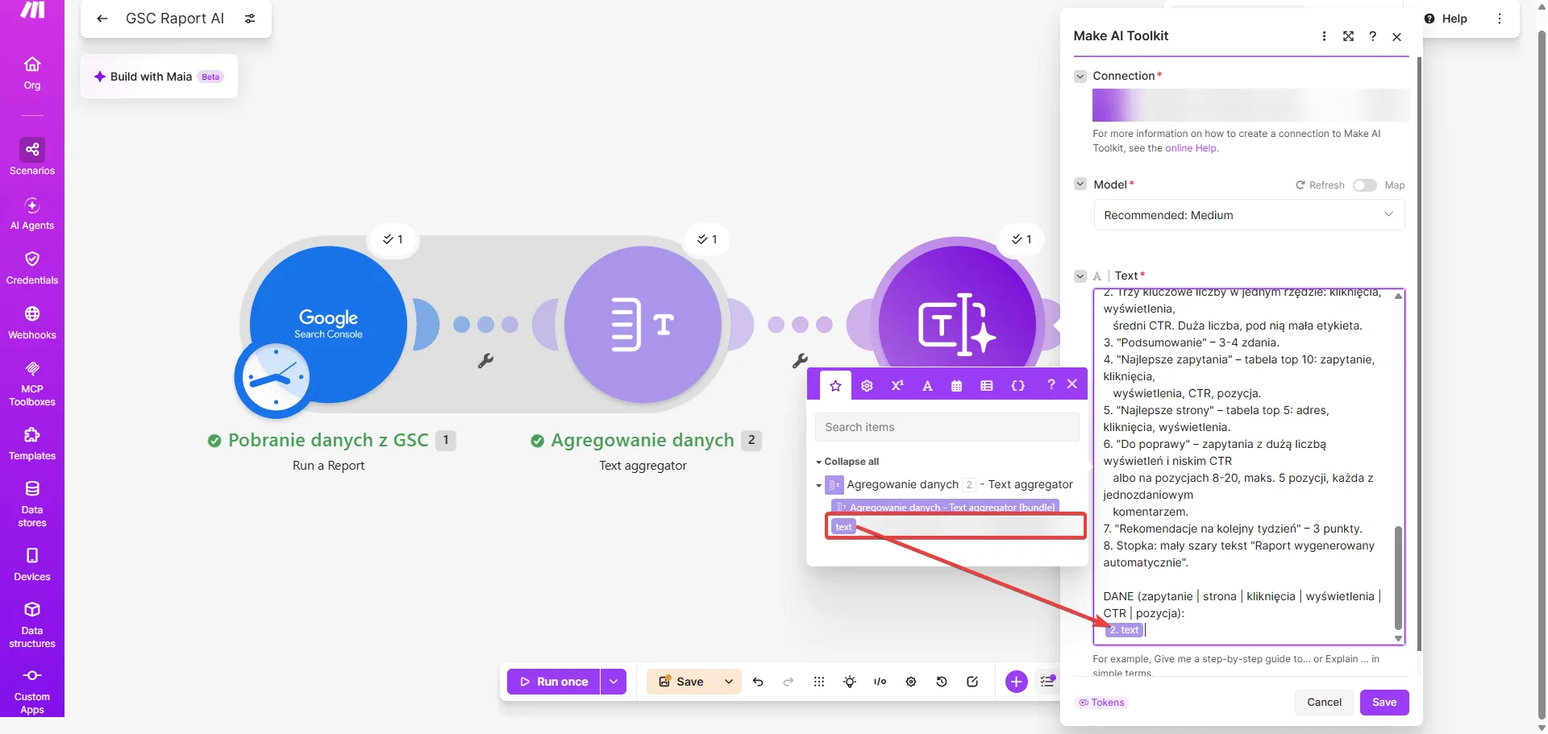Click the purple Save button in Make AI Toolkit
The height and width of the screenshot is (734, 1548).
[x=1384, y=703]
